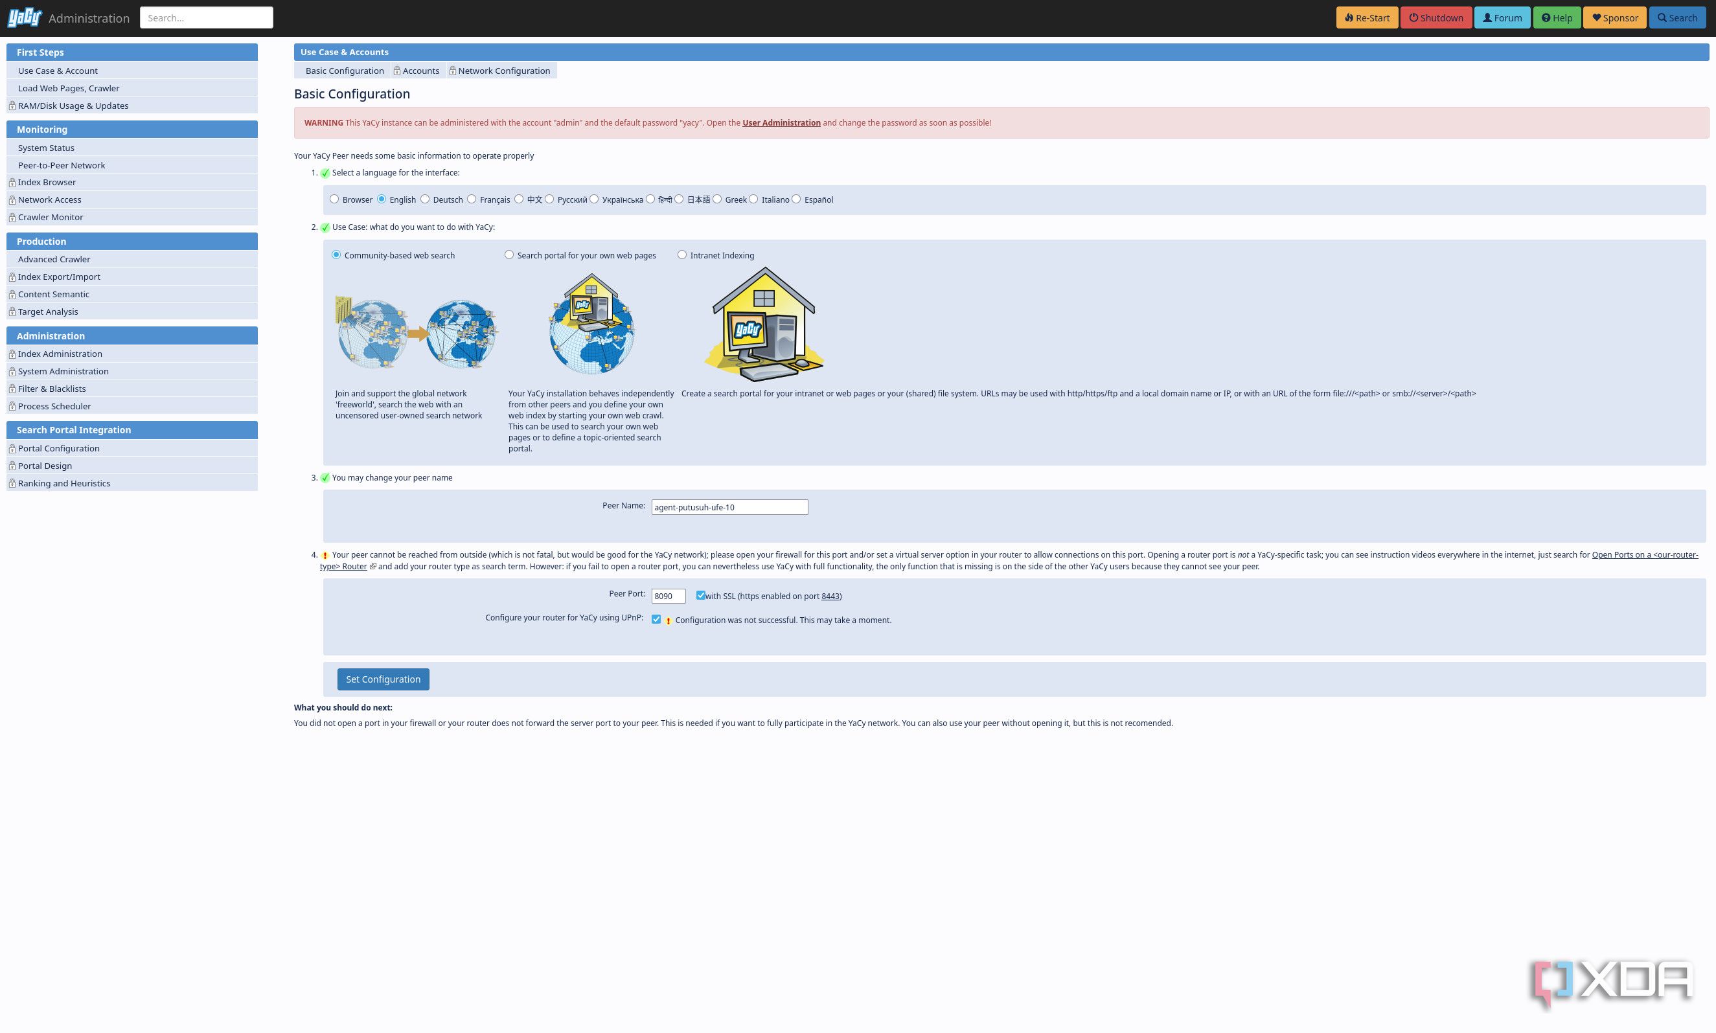This screenshot has height=1033, width=1716.
Task: Select Deutsch interface language
Action: click(x=425, y=199)
